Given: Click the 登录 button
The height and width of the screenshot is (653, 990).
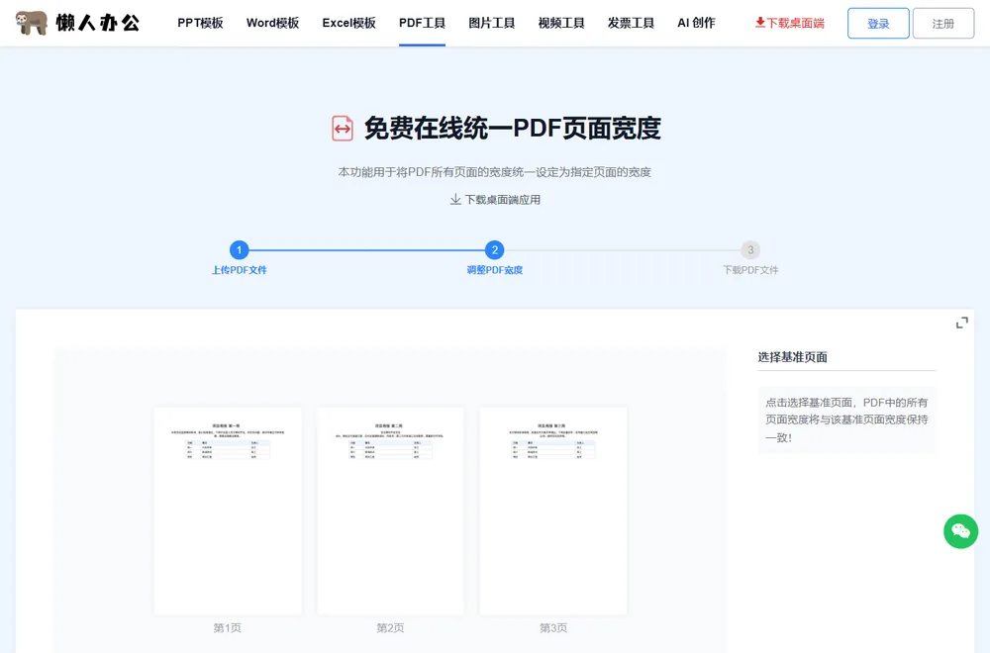Looking at the screenshot, I should point(878,24).
